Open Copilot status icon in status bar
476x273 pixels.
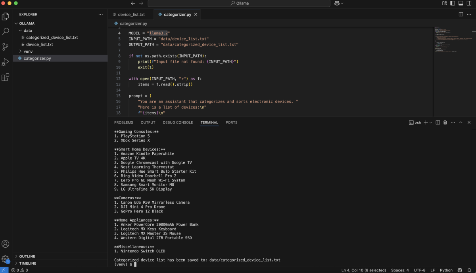(x=460, y=270)
